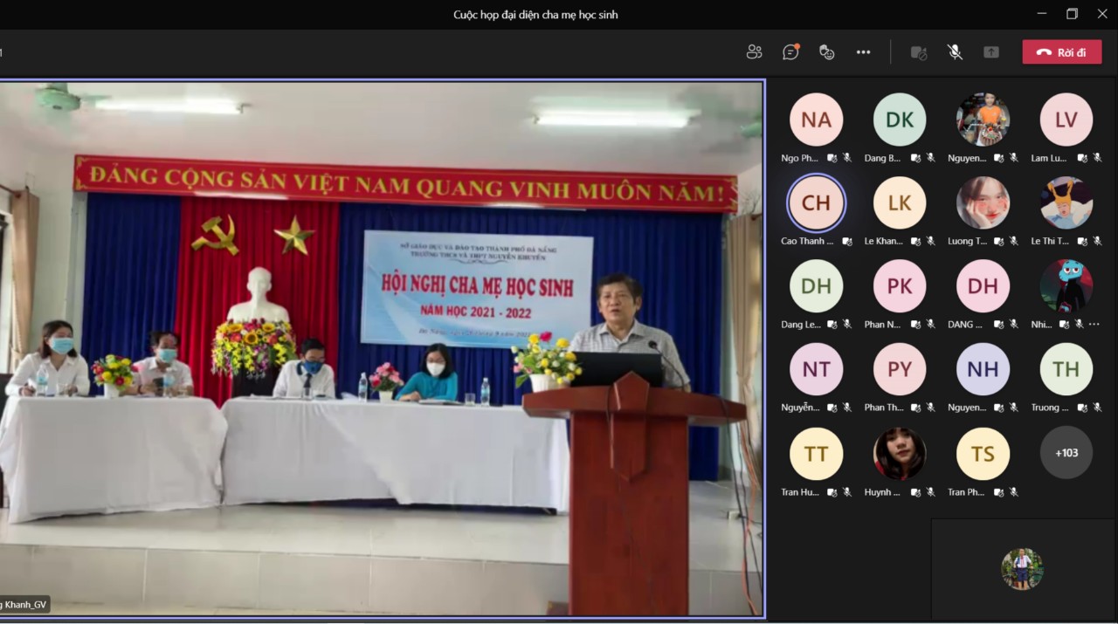Viewport: 1118px width, 624px height.
Task: Click the muted mic icon next to Ngo Ph...
Action: pyautogui.click(x=846, y=158)
